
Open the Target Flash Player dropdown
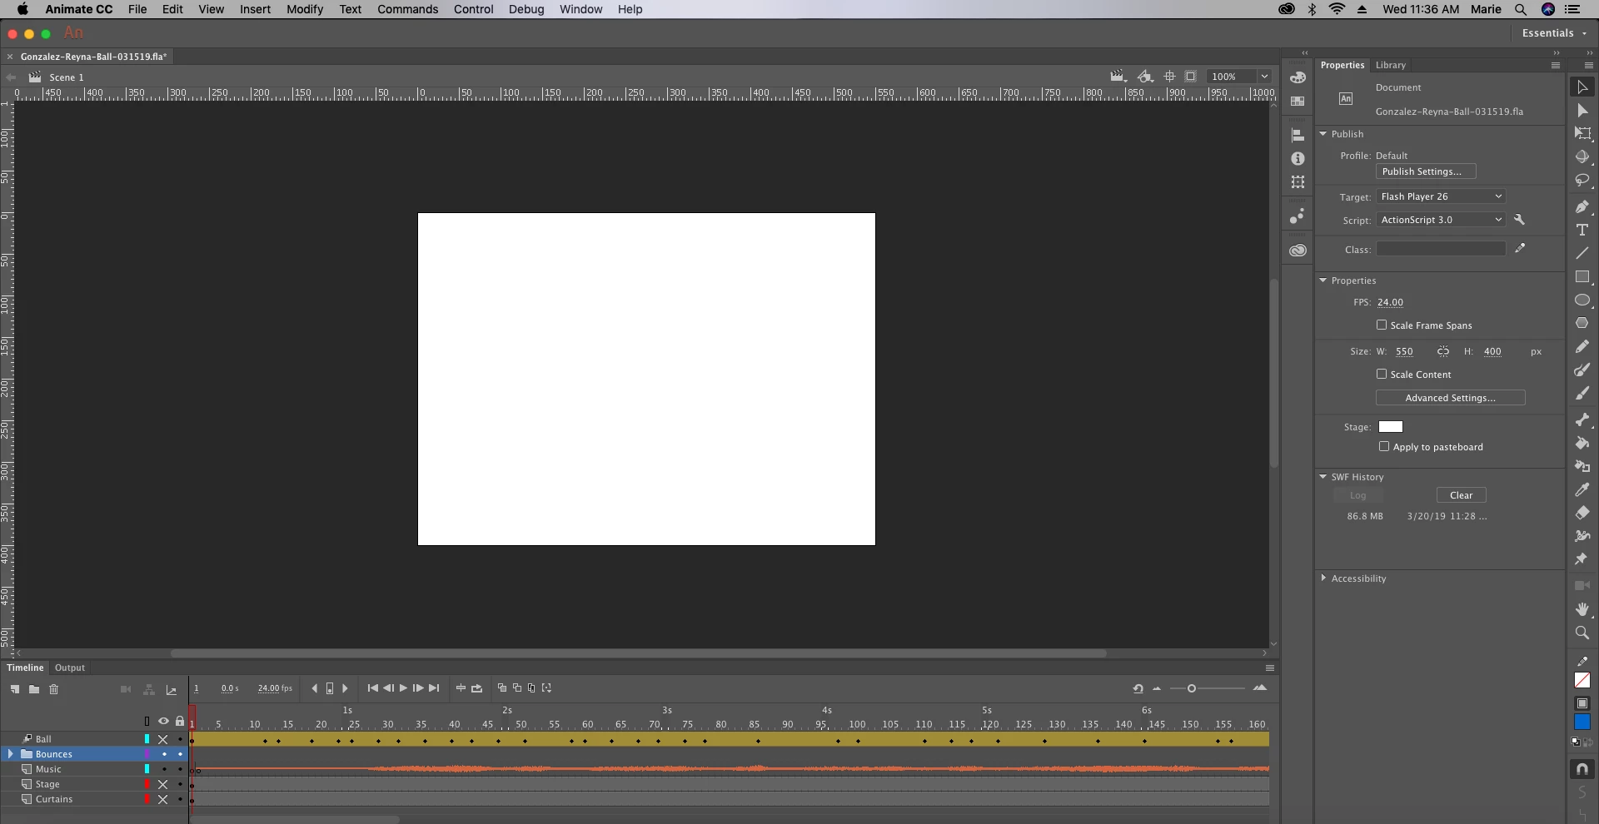point(1441,196)
